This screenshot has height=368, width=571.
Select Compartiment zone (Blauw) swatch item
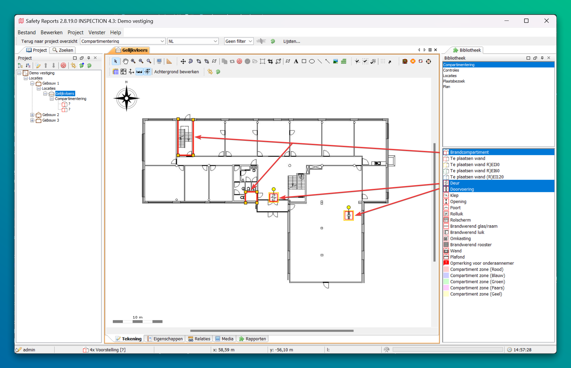point(477,276)
